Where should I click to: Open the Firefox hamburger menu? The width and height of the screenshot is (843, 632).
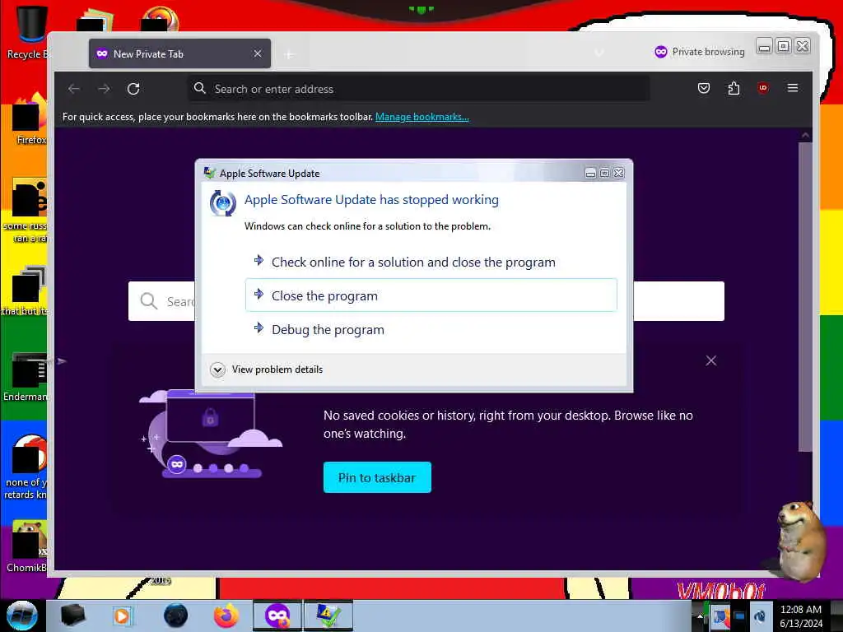point(793,87)
